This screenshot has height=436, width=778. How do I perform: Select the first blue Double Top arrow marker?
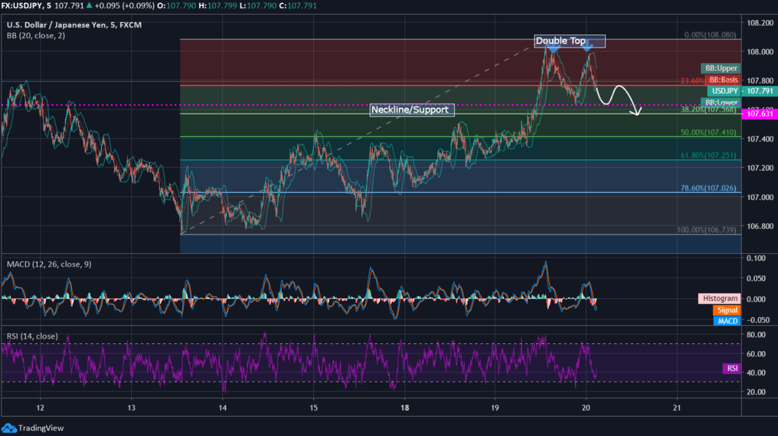tap(552, 49)
